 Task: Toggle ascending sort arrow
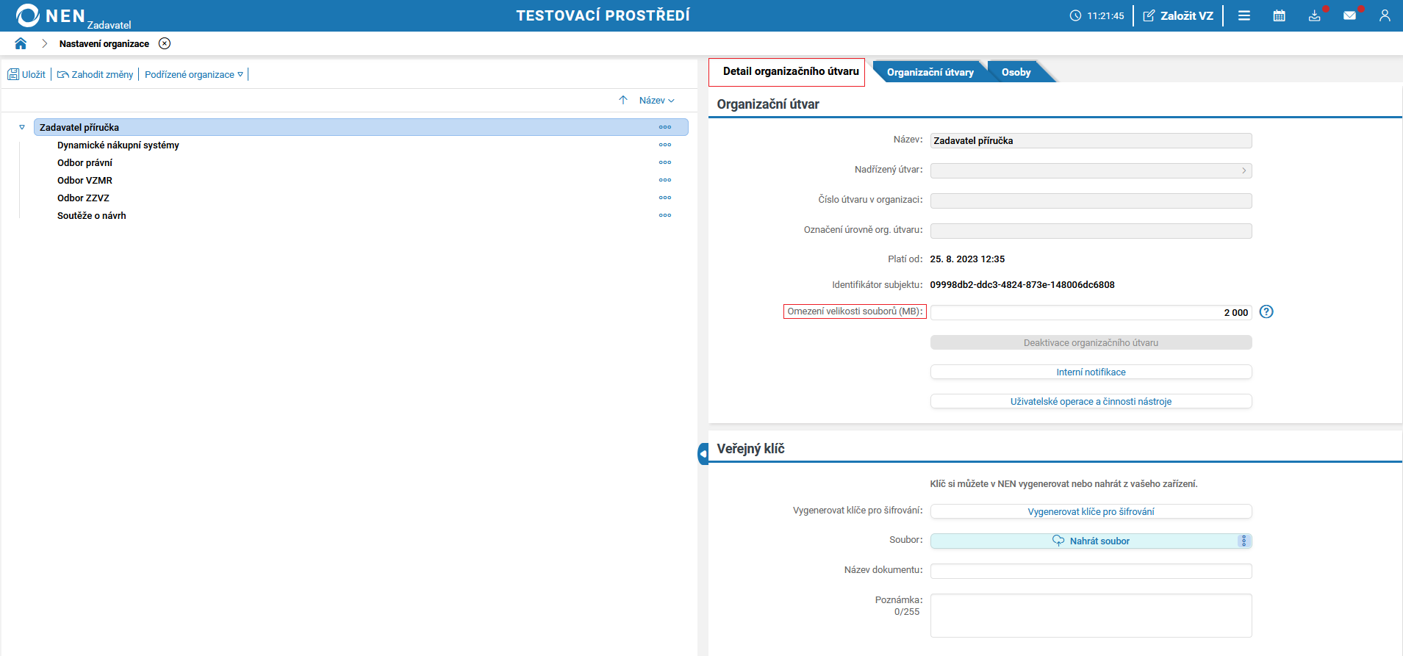[623, 100]
